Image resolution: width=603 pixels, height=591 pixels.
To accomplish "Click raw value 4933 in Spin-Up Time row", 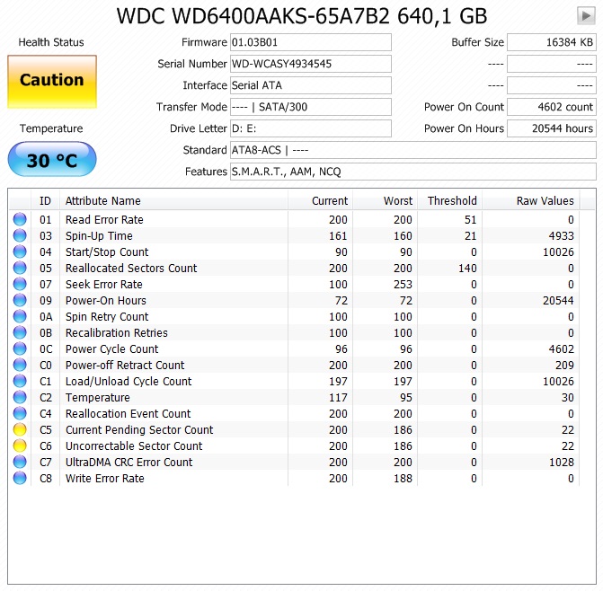I will pos(561,235).
